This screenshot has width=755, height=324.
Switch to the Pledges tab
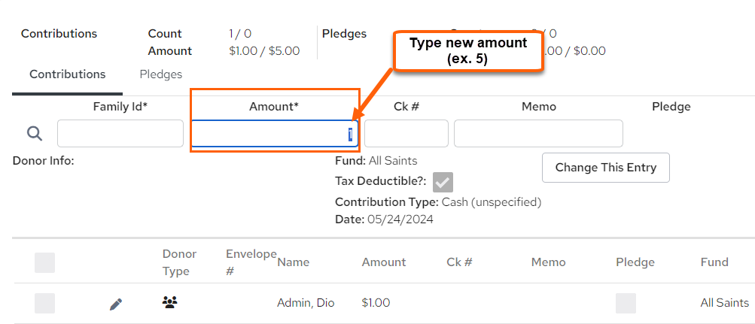[161, 74]
